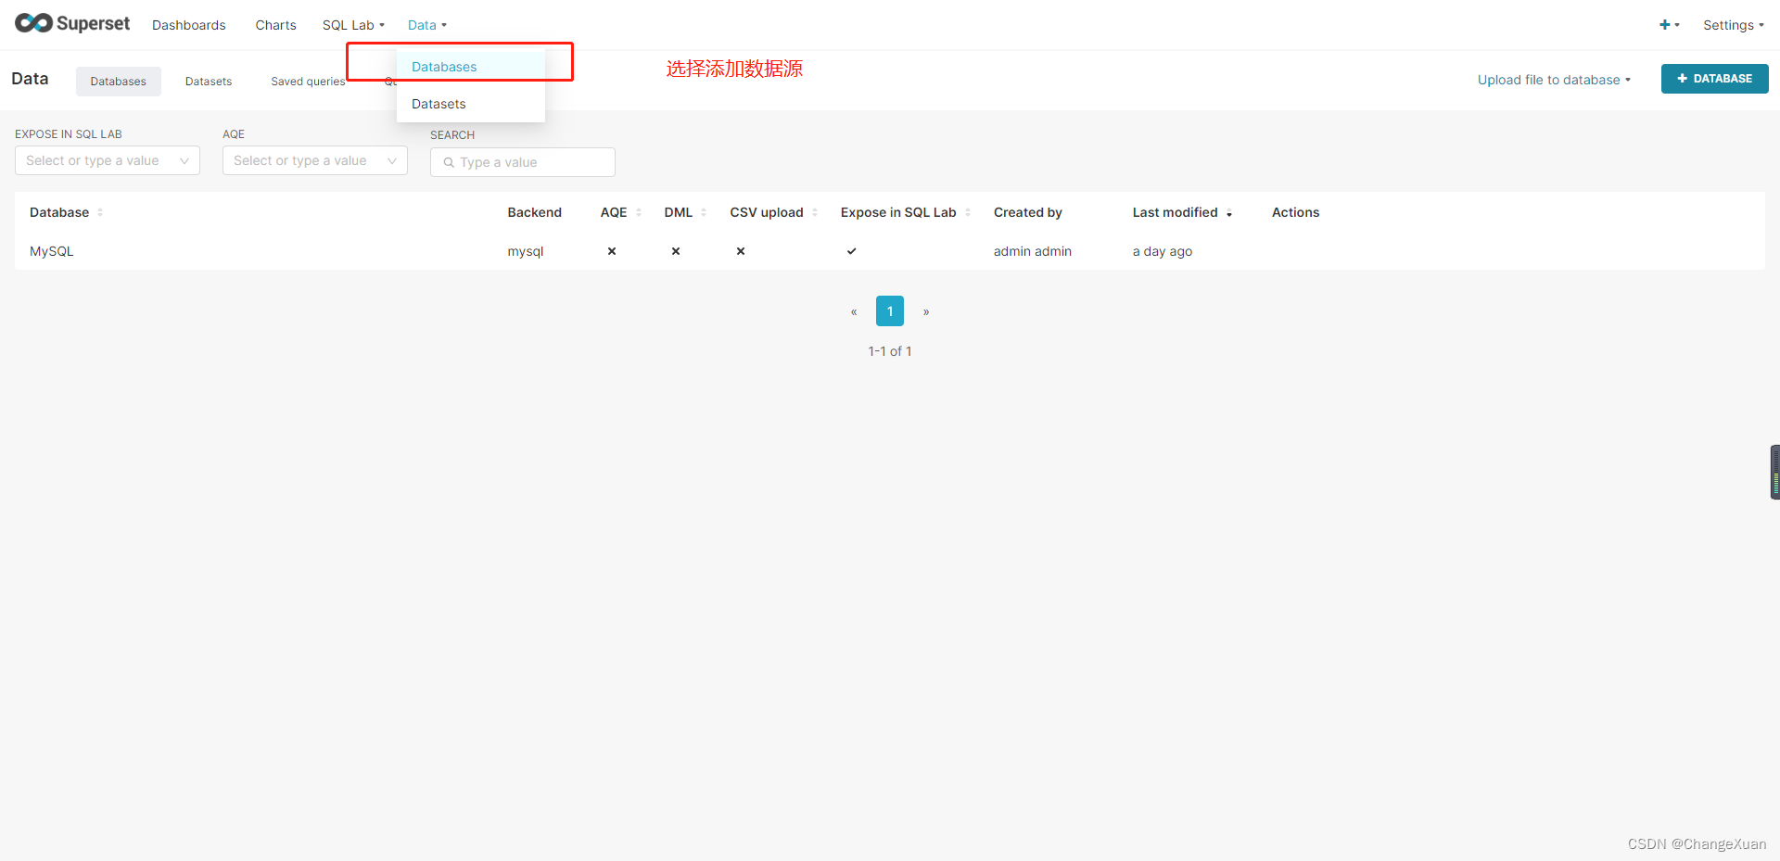This screenshot has height=861, width=1780.
Task: Switch to Saved queries tab
Action: (x=308, y=82)
